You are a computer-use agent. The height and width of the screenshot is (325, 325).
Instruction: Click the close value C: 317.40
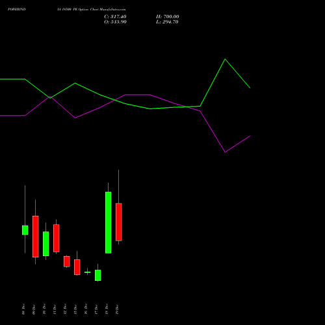(115, 17)
